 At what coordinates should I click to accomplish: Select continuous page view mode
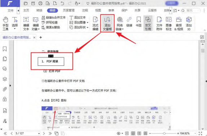(x=133, y=133)
